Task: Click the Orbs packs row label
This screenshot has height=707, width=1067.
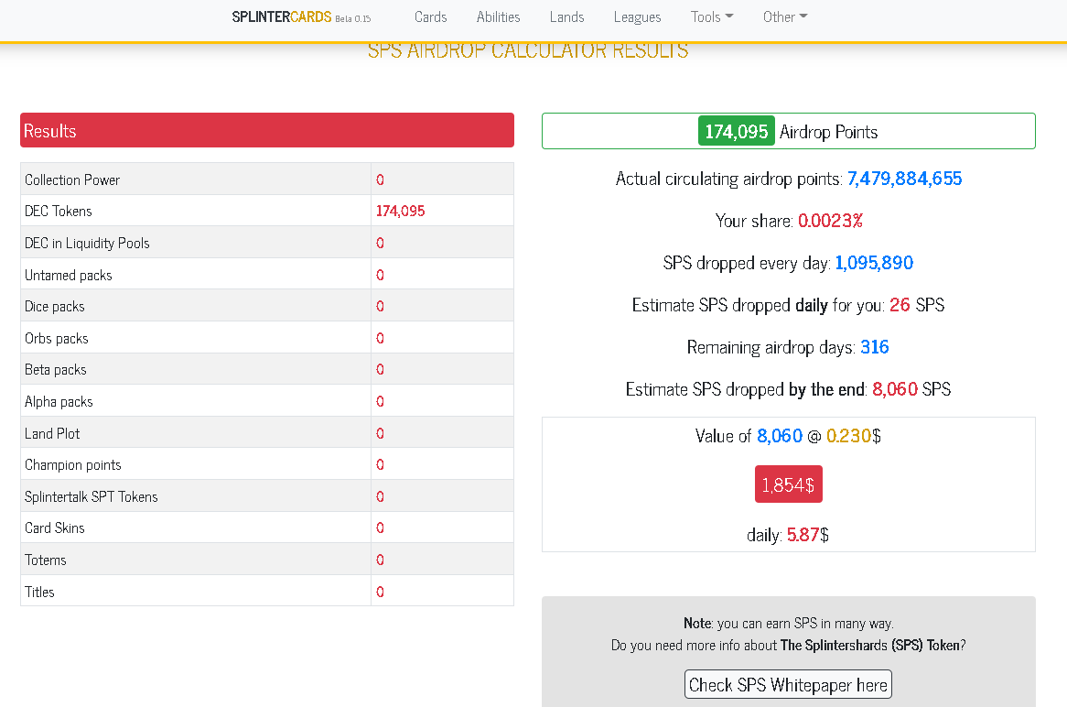Action: point(57,339)
